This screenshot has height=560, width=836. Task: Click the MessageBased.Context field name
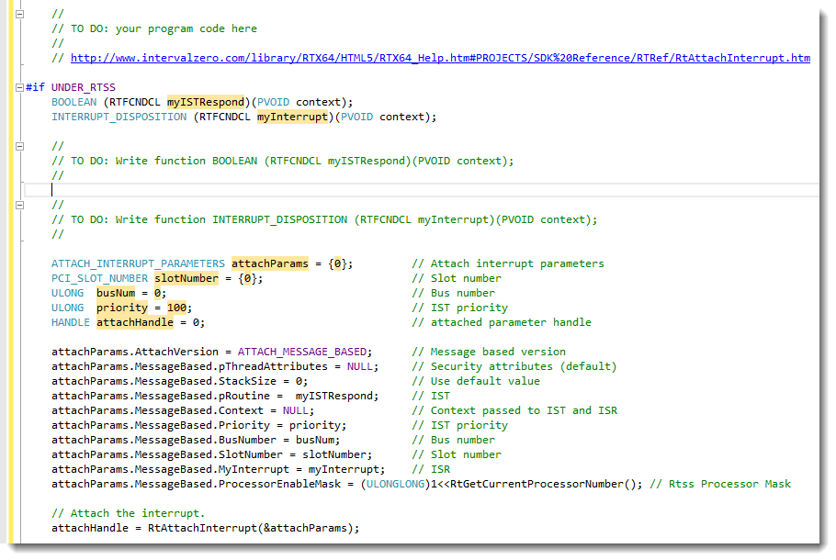point(241,410)
